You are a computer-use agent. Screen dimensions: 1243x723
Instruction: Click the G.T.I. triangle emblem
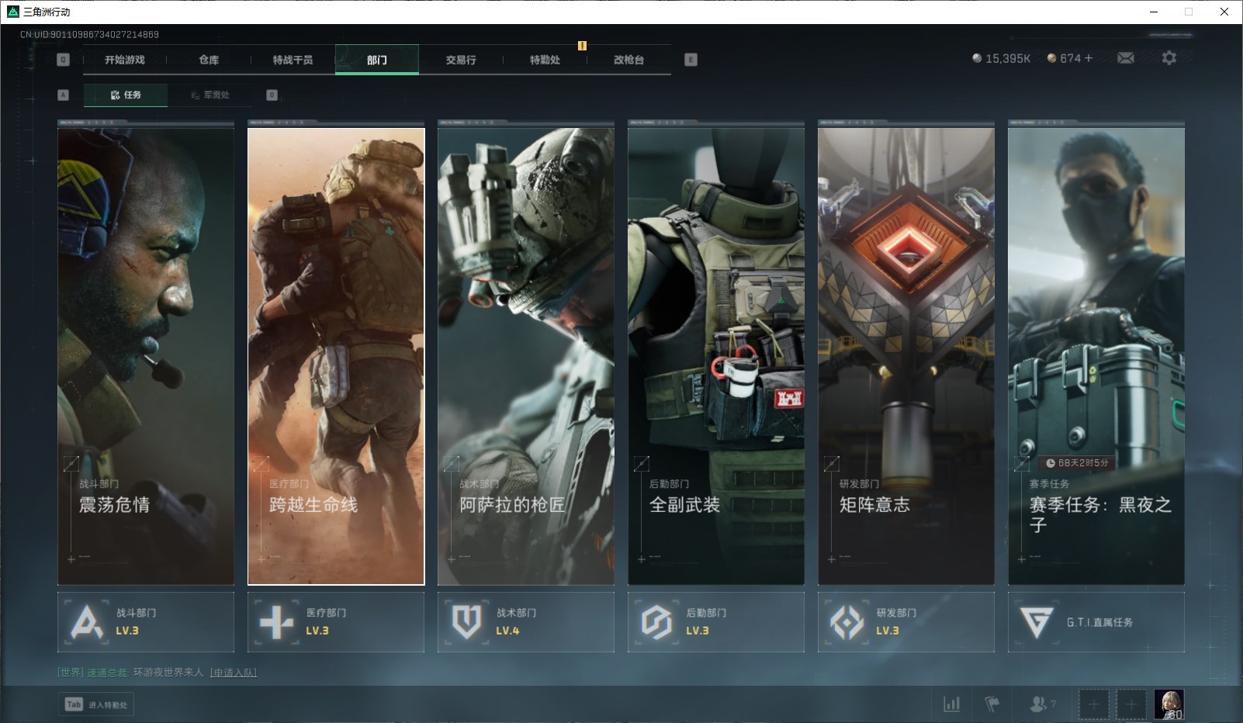(1037, 622)
